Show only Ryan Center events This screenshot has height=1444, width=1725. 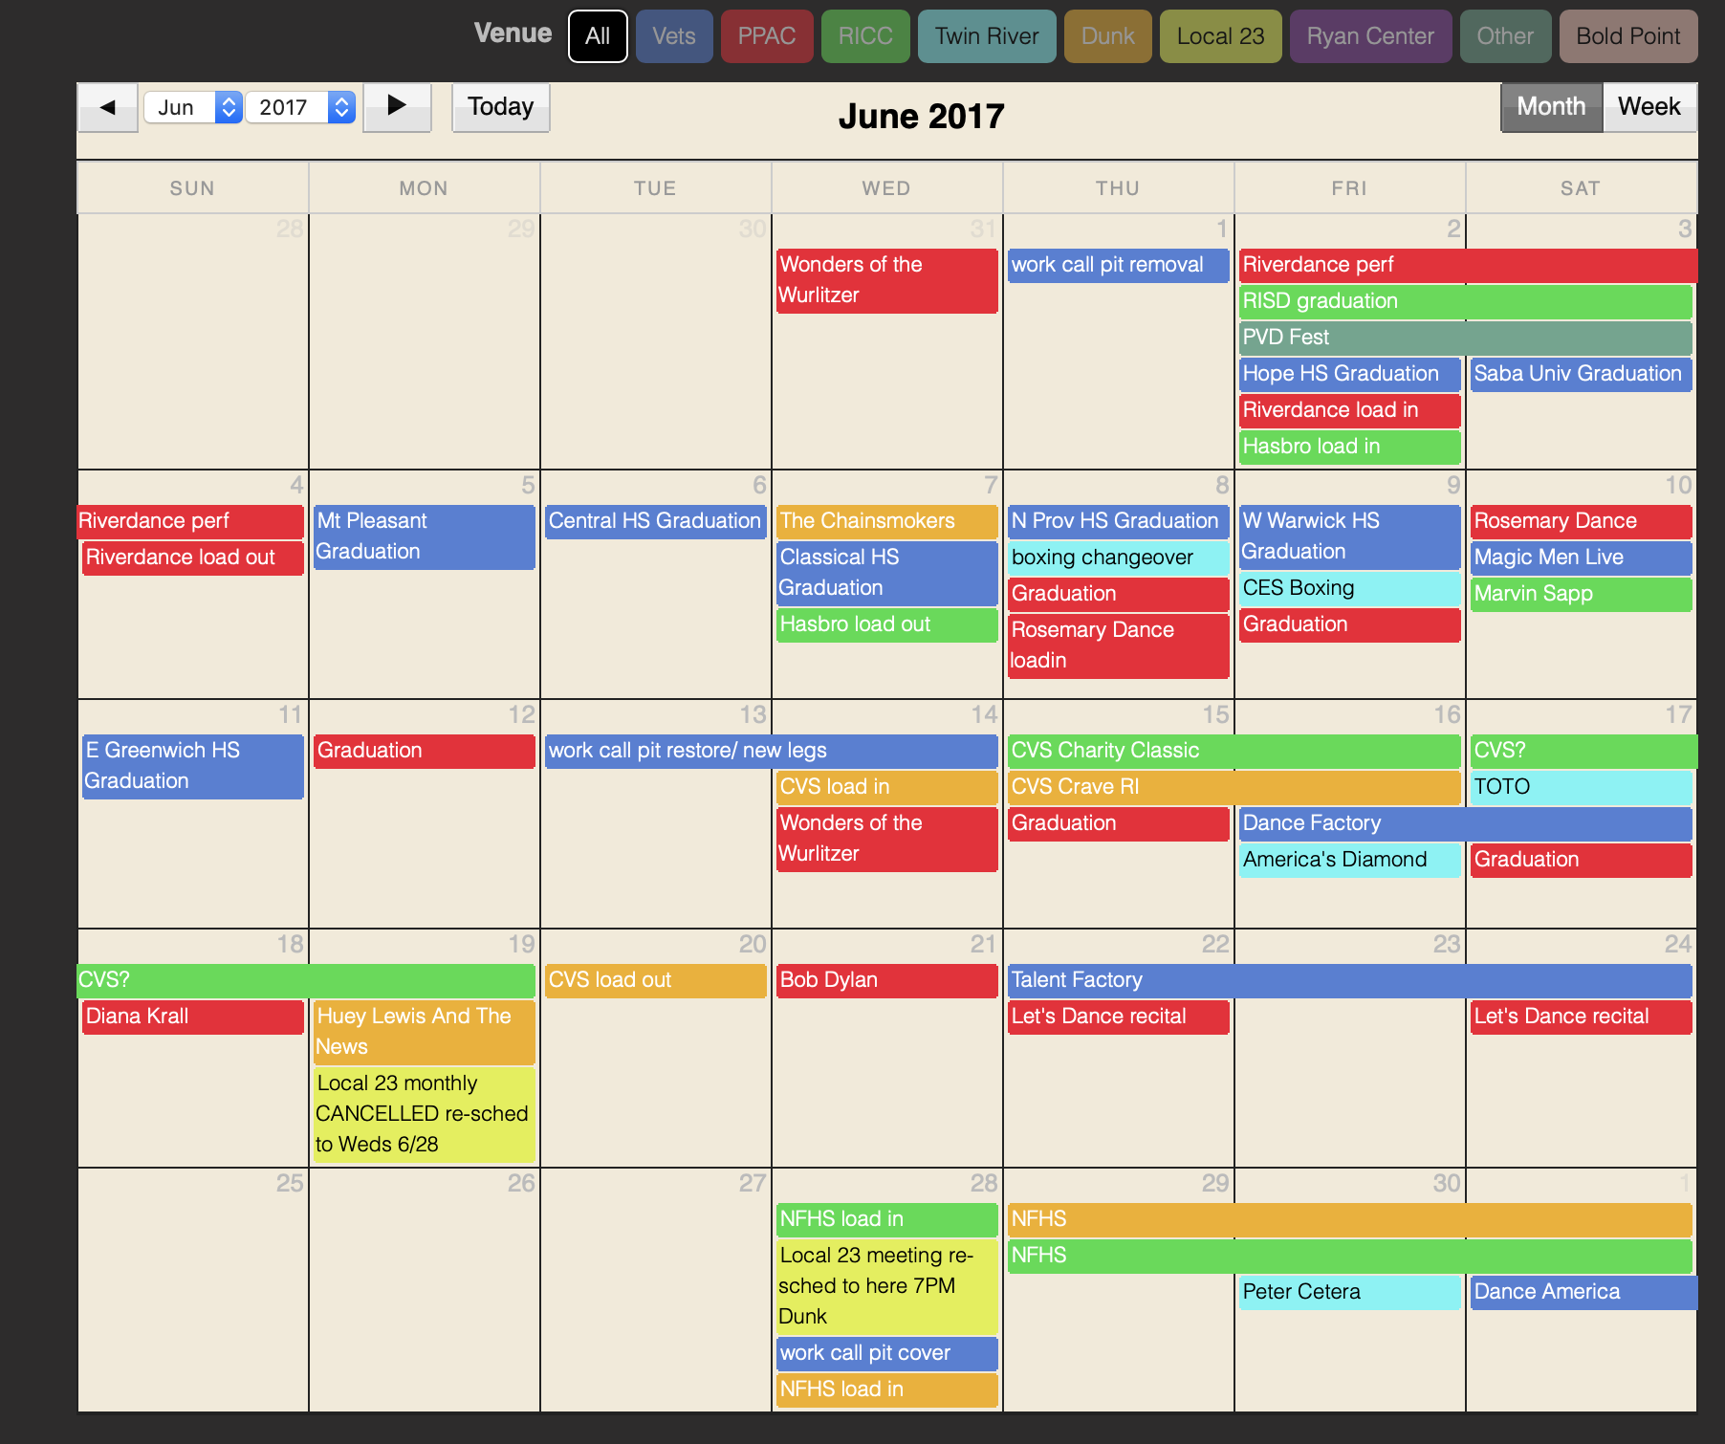tap(1369, 36)
